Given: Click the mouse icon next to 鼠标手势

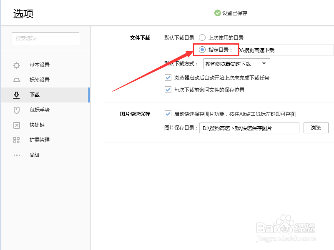Looking at the screenshot, I should (x=17, y=110).
